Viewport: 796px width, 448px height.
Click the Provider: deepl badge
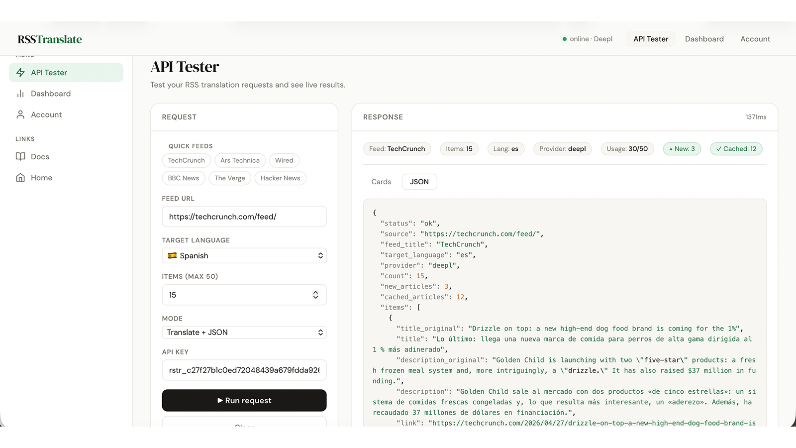click(563, 149)
